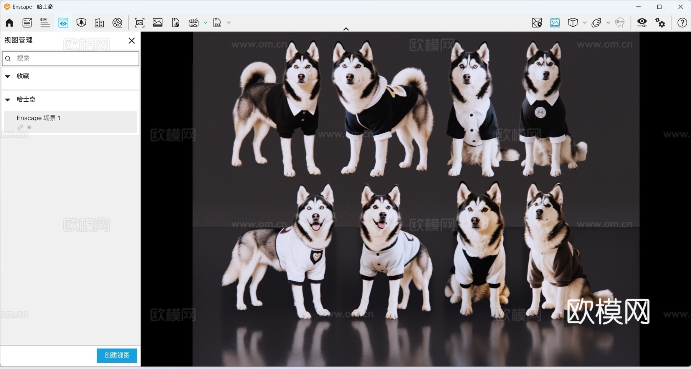Expand the 360 panorama dropdown arrow
The image size is (691, 369).
click(205, 23)
